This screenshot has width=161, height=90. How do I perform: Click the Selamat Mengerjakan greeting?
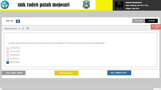click(x=134, y=2)
